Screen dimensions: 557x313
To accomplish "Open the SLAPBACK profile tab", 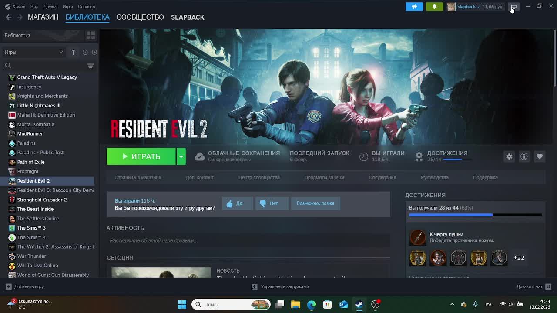I will point(188,17).
